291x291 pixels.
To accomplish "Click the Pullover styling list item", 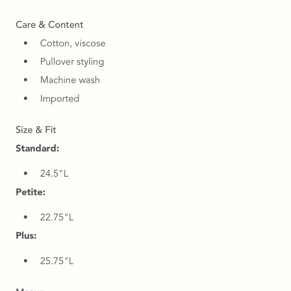I will (x=72, y=62).
